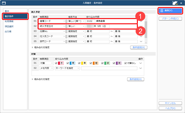Click the purple 紫 color swatch
The width and height of the screenshot is (185, 113).
[119, 63]
